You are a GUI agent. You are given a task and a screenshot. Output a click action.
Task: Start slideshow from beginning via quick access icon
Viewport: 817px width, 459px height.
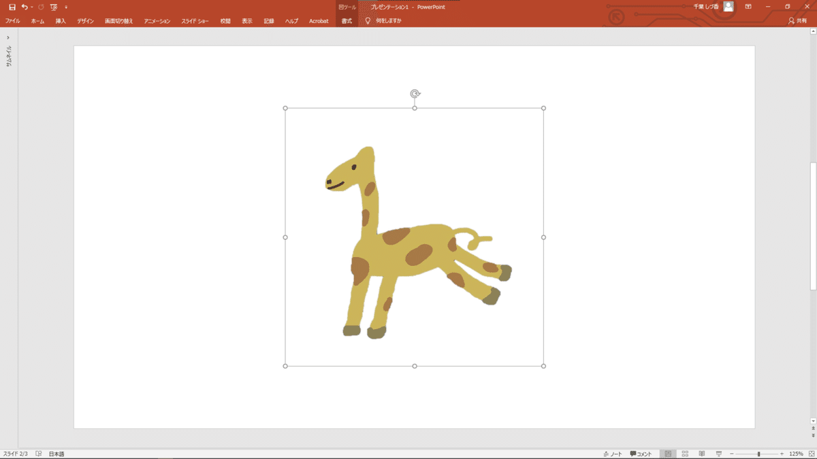click(54, 7)
